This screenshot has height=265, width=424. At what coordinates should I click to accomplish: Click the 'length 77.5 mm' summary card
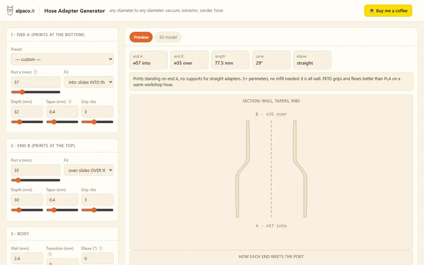coord(230,60)
